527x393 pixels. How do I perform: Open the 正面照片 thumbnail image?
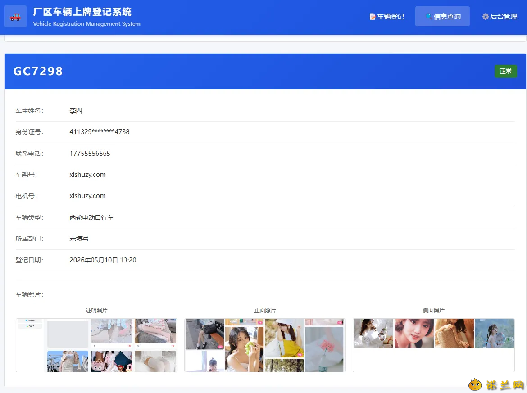tap(265, 345)
